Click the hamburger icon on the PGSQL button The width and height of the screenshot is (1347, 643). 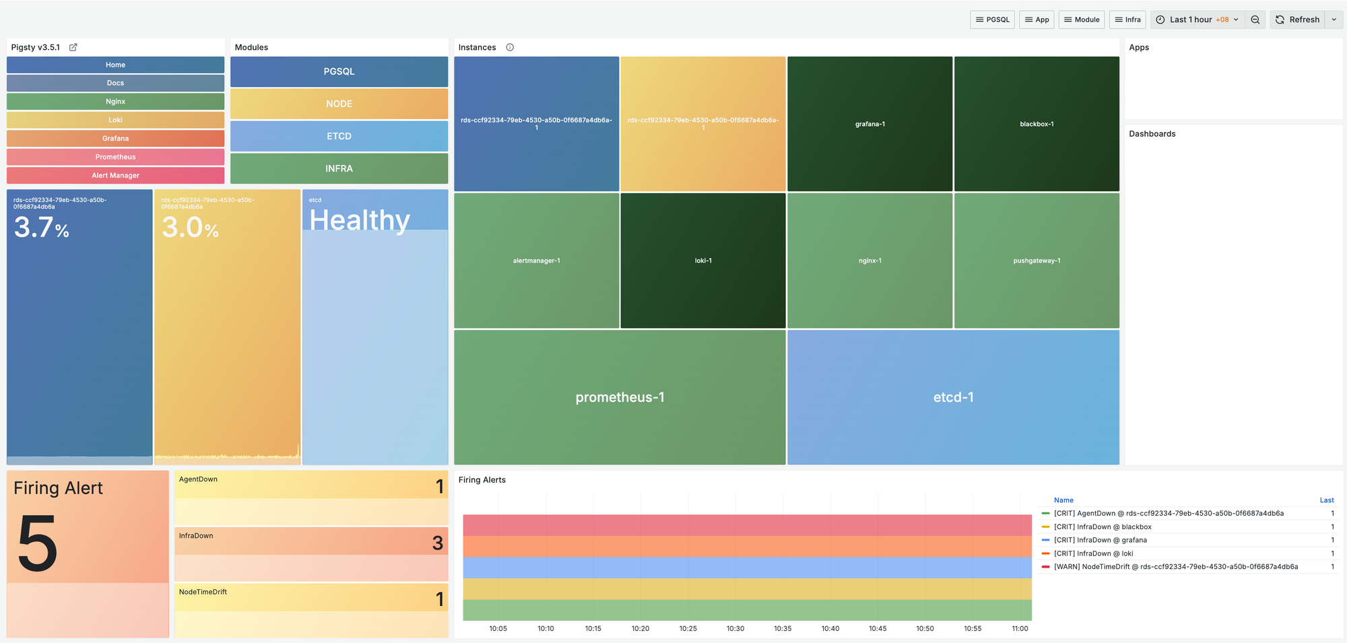[980, 20]
